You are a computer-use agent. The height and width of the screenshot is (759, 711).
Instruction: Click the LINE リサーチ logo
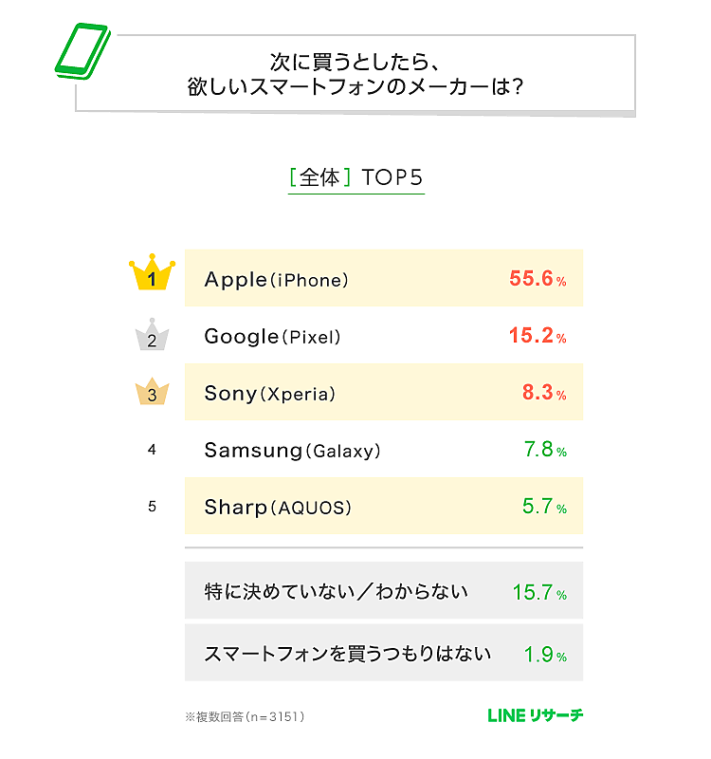coord(535,715)
